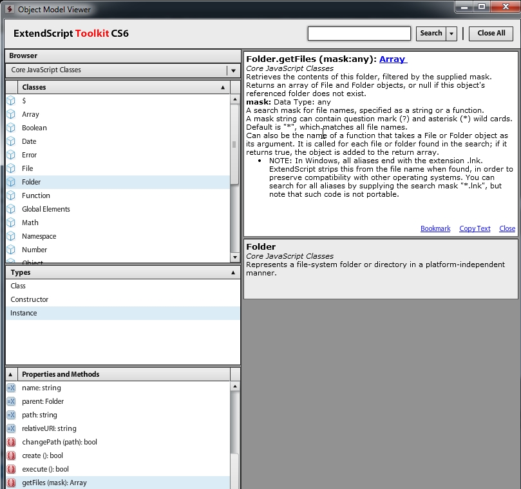Click Classes list scroll up arrow
The height and width of the screenshot is (489, 521).
(235, 99)
